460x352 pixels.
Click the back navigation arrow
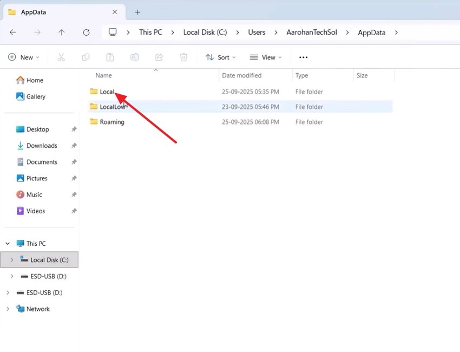tap(13, 32)
